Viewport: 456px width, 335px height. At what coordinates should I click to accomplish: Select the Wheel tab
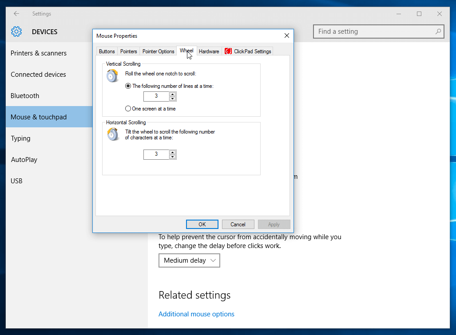pyautogui.click(x=186, y=51)
